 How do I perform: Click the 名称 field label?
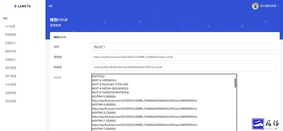coord(56,47)
